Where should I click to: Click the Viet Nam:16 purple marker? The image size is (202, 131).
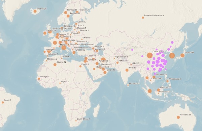[x=155, y=74]
